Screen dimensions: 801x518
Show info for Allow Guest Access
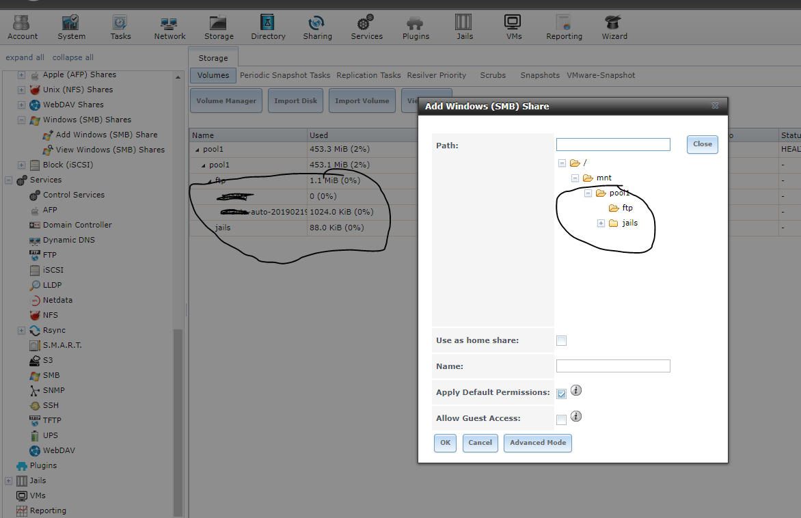coord(575,416)
